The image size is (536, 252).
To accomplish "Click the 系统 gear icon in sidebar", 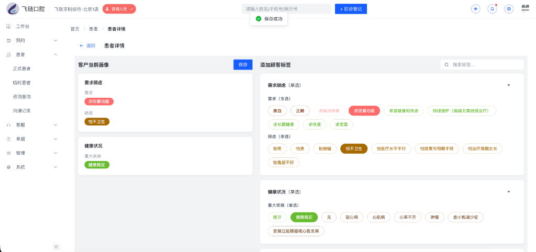I will [x=8, y=167].
